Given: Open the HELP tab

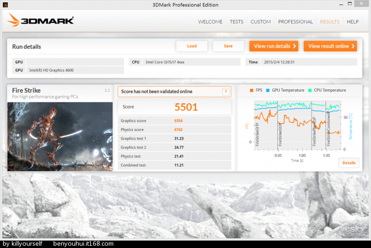Looking at the screenshot, I should coord(352,22).
